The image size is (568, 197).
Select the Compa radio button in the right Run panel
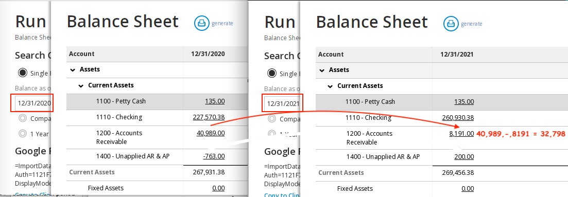click(x=272, y=118)
